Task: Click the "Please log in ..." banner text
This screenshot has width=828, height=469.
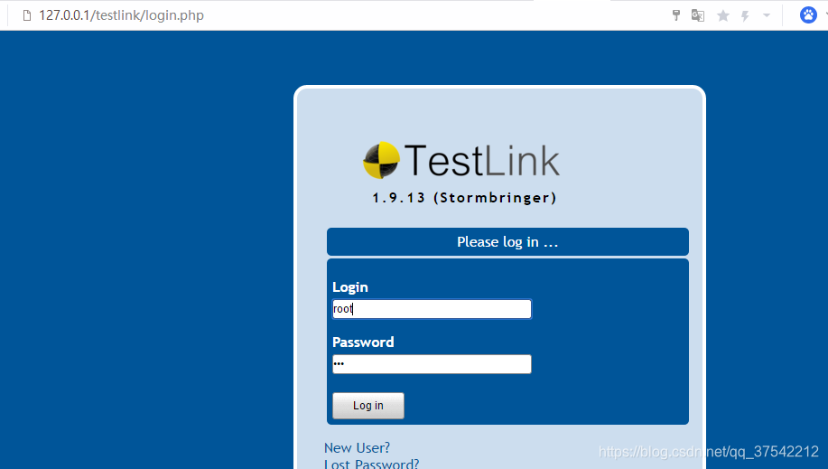Action: pyautogui.click(x=507, y=241)
